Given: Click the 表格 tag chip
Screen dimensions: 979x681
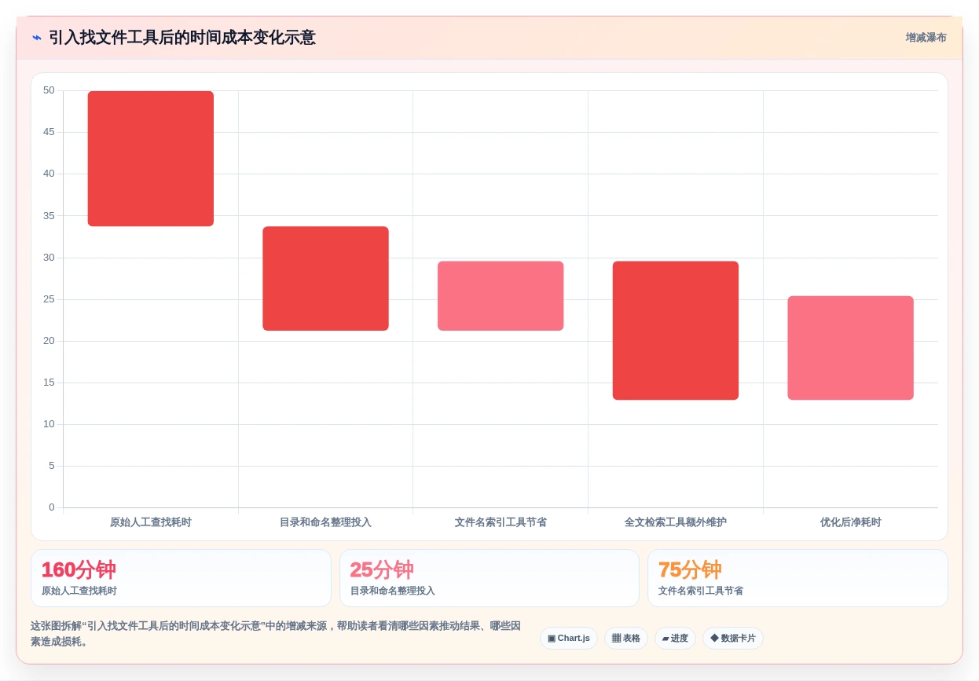Looking at the screenshot, I should 626,638.
